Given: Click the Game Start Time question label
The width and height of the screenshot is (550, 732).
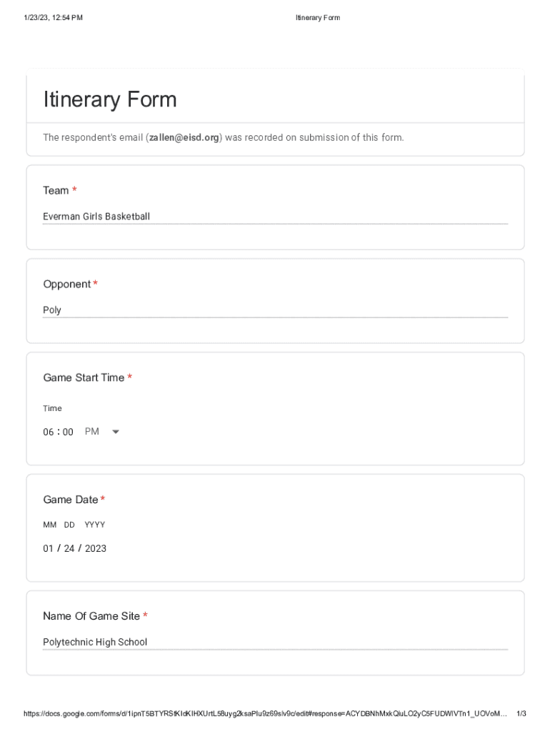Looking at the screenshot, I should [84, 377].
